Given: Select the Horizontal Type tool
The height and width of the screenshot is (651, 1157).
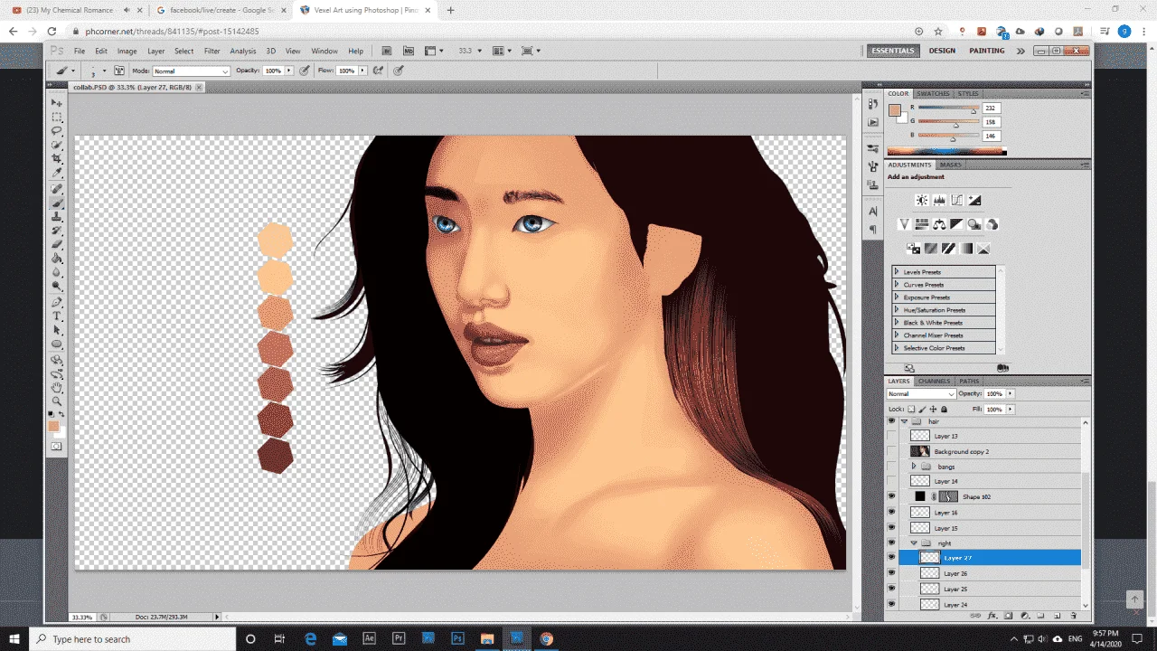Looking at the screenshot, I should click(x=57, y=316).
